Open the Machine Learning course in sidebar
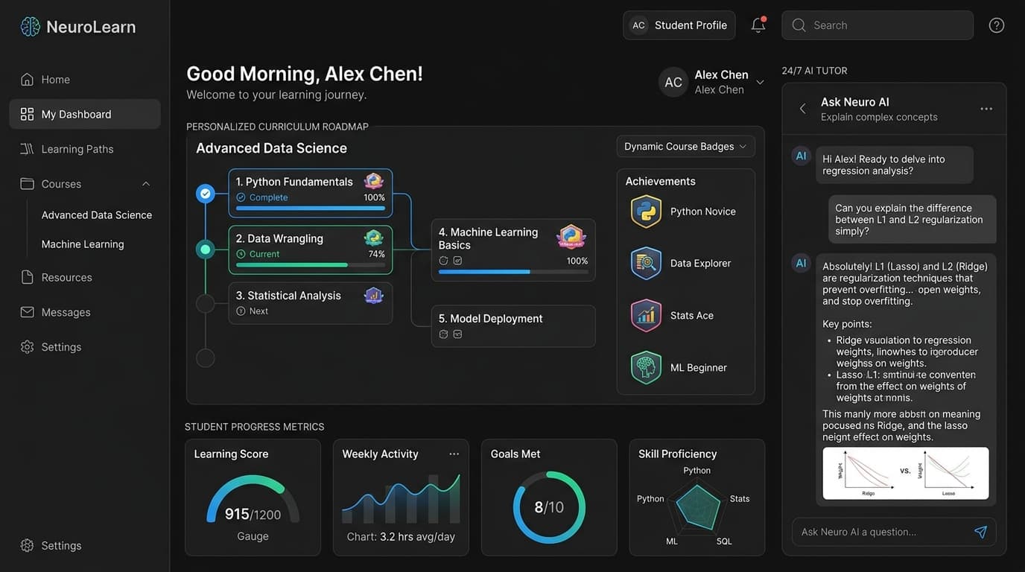 pyautogui.click(x=83, y=244)
